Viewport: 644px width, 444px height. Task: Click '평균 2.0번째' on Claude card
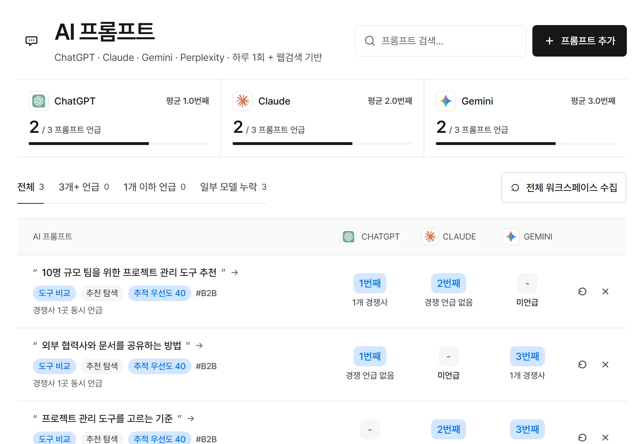tap(390, 101)
